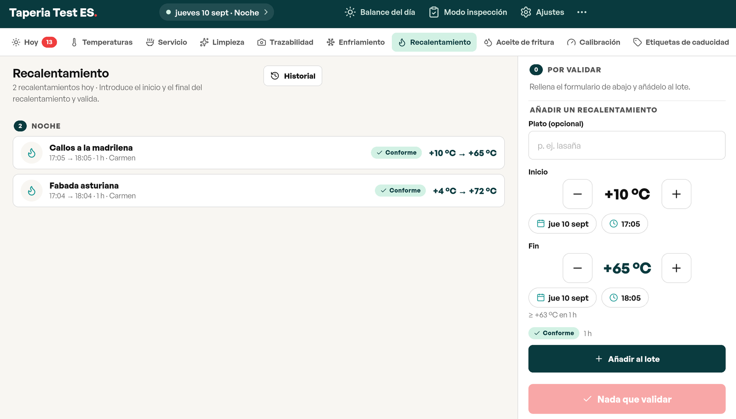Click flame icon of Fabada asturiana
This screenshot has height=419, width=736.
(x=32, y=191)
